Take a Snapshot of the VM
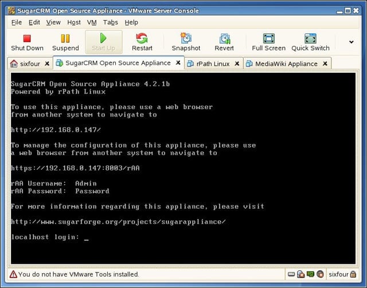This screenshot has width=367, height=288. 186,42
